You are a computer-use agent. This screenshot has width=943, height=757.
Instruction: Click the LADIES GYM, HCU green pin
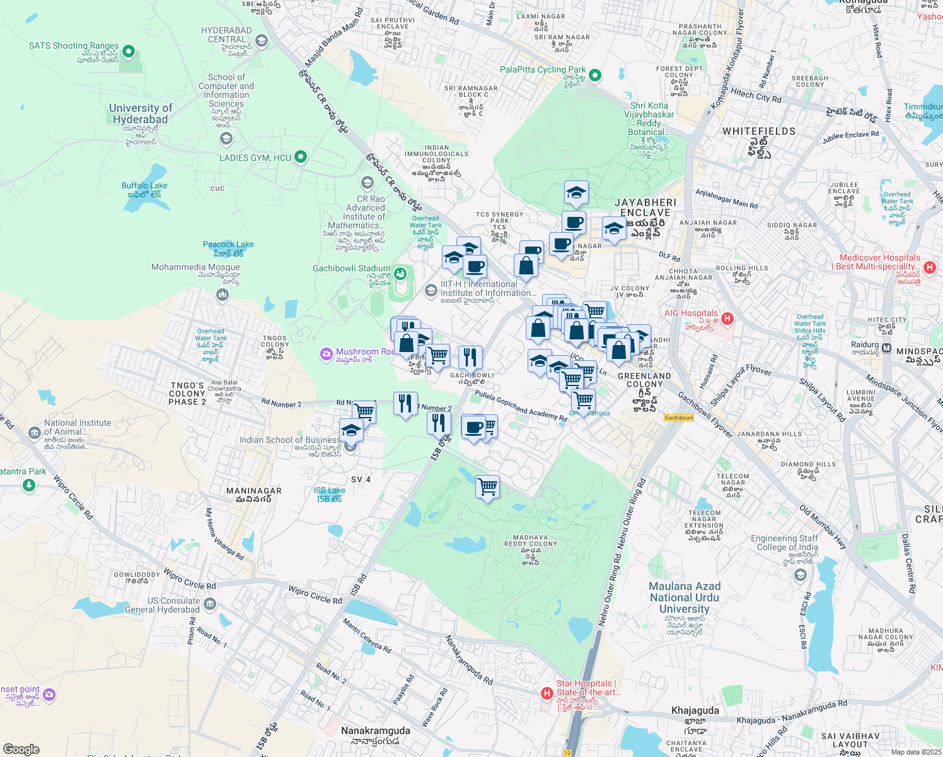pyautogui.click(x=301, y=156)
